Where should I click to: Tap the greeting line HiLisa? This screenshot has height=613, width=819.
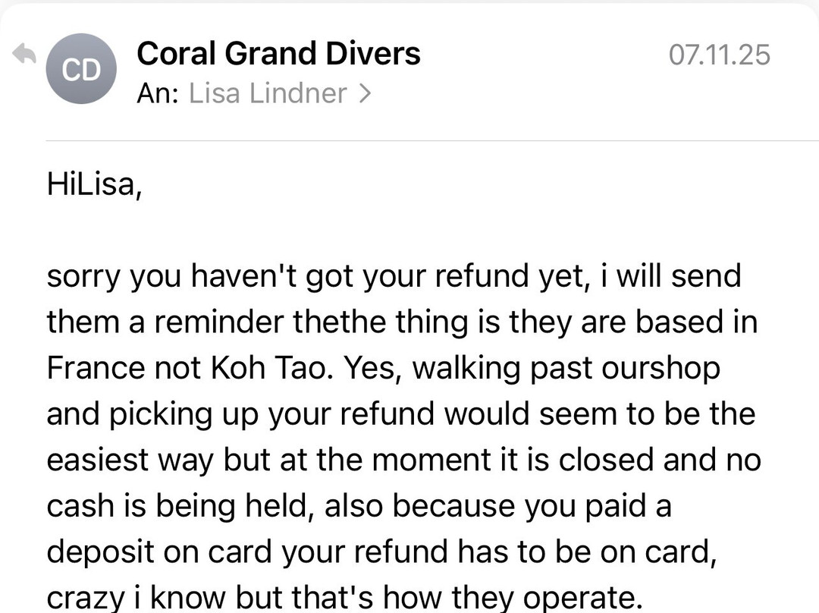pos(94,184)
